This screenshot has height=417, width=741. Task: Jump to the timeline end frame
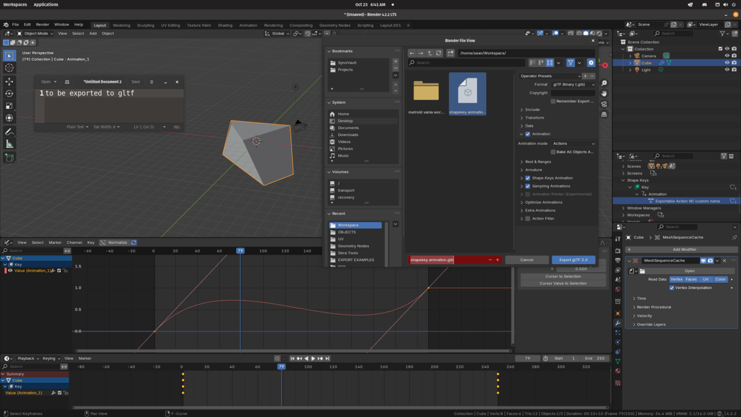327,359
